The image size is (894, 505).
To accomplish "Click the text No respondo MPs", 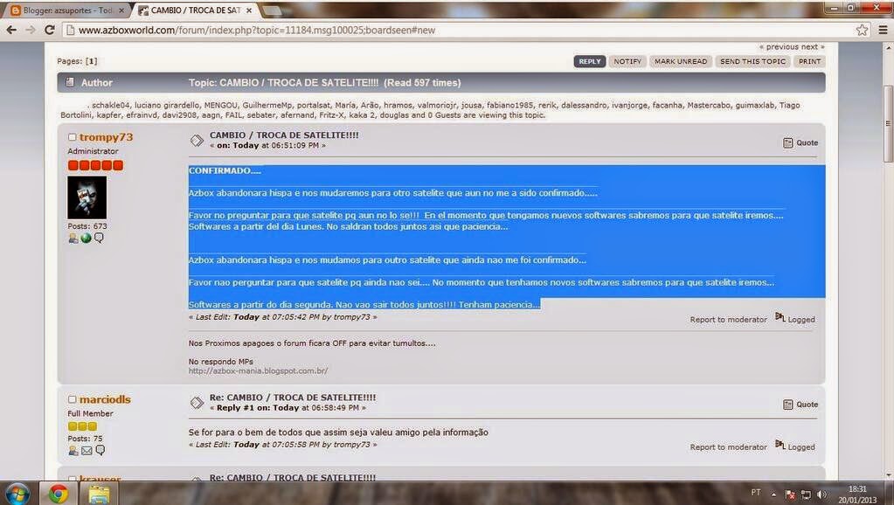I will [220, 362].
